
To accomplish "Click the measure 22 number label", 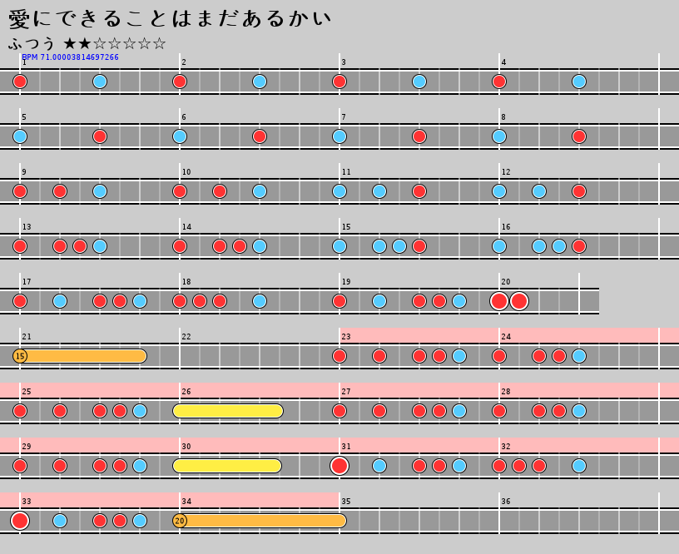I will pyautogui.click(x=186, y=337).
